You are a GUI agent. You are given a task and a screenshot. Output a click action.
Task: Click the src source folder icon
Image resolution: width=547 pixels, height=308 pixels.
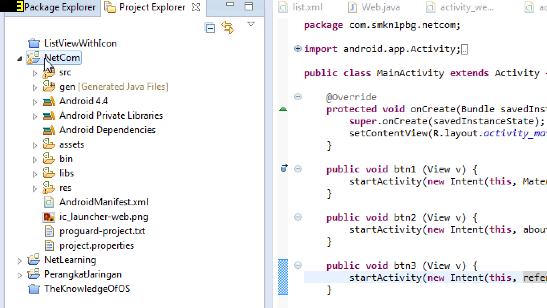[49, 72]
